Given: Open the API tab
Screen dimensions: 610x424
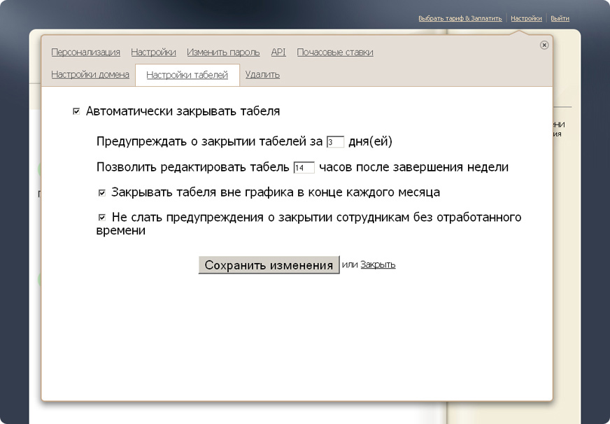Looking at the screenshot, I should tap(278, 52).
